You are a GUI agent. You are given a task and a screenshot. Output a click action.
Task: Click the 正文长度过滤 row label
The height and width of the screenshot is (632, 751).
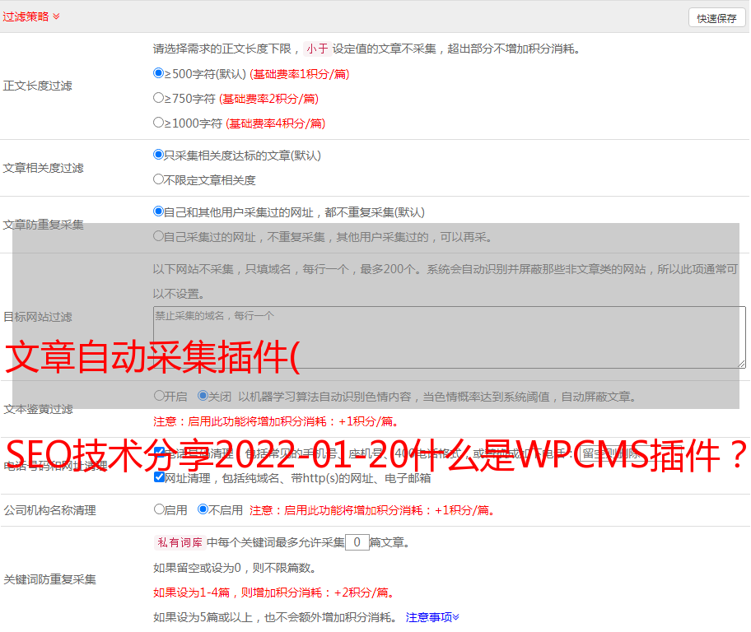[37, 86]
